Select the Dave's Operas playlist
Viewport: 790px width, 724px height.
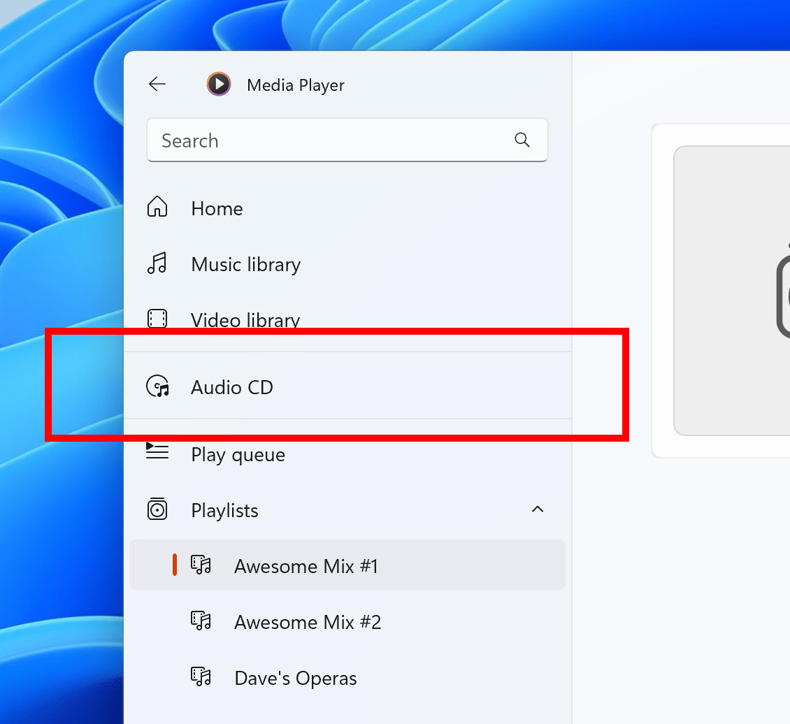295,677
